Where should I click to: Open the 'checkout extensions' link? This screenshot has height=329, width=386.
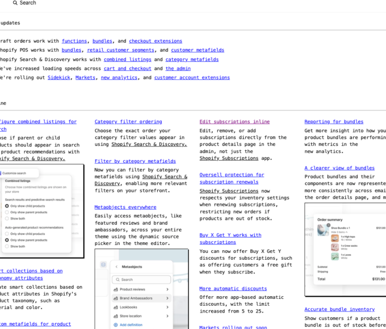click(x=156, y=41)
